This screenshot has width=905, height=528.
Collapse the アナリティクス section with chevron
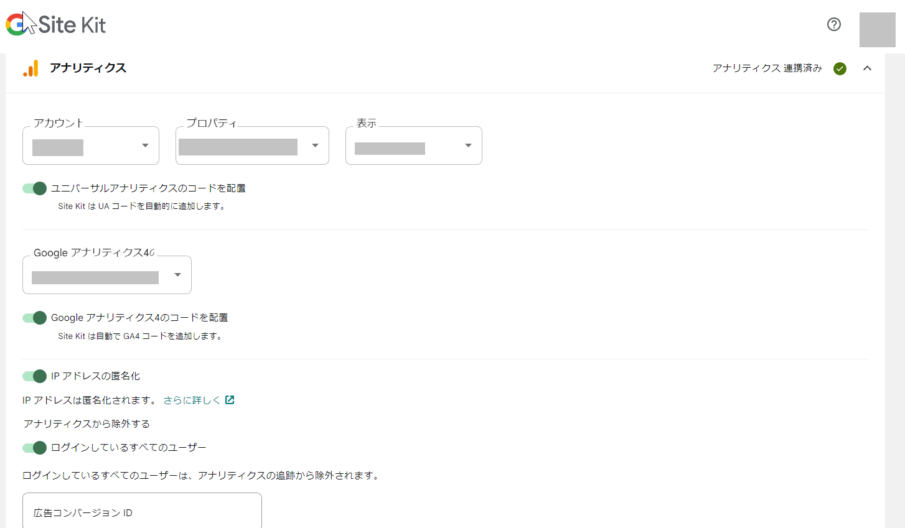[x=868, y=68]
